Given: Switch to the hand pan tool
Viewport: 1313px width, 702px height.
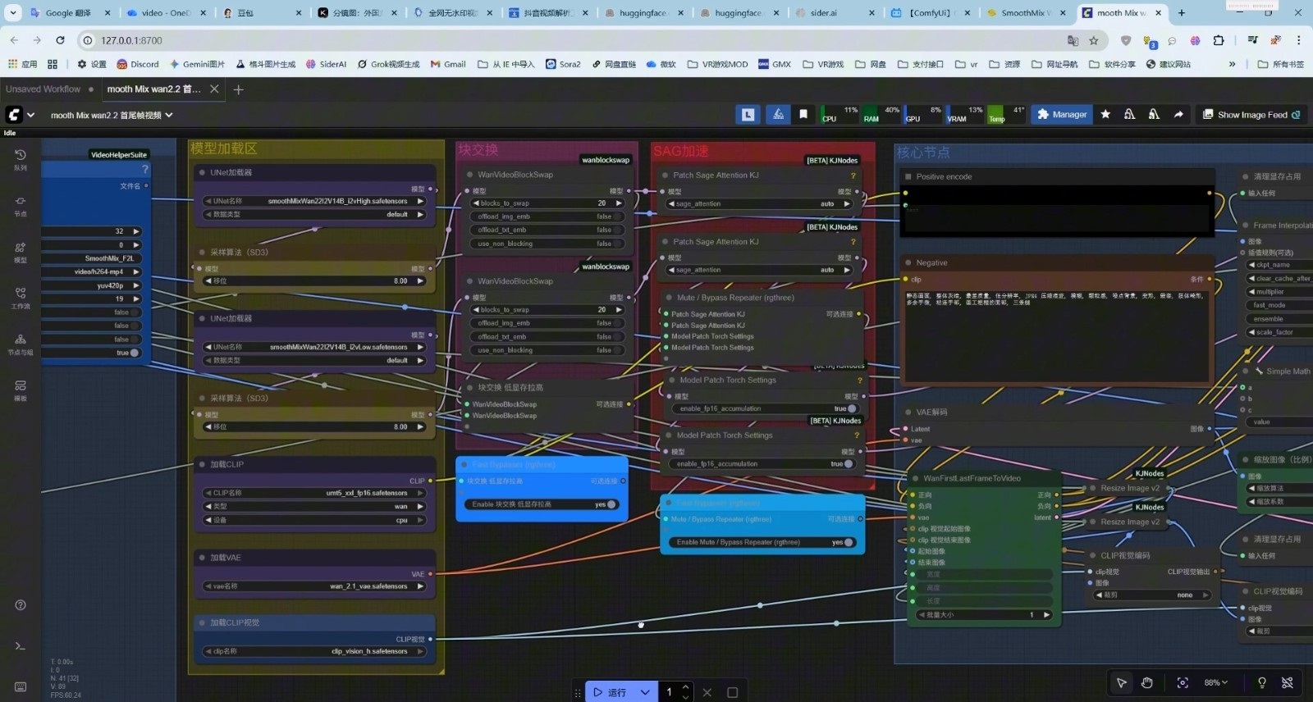Looking at the screenshot, I should 1147,683.
